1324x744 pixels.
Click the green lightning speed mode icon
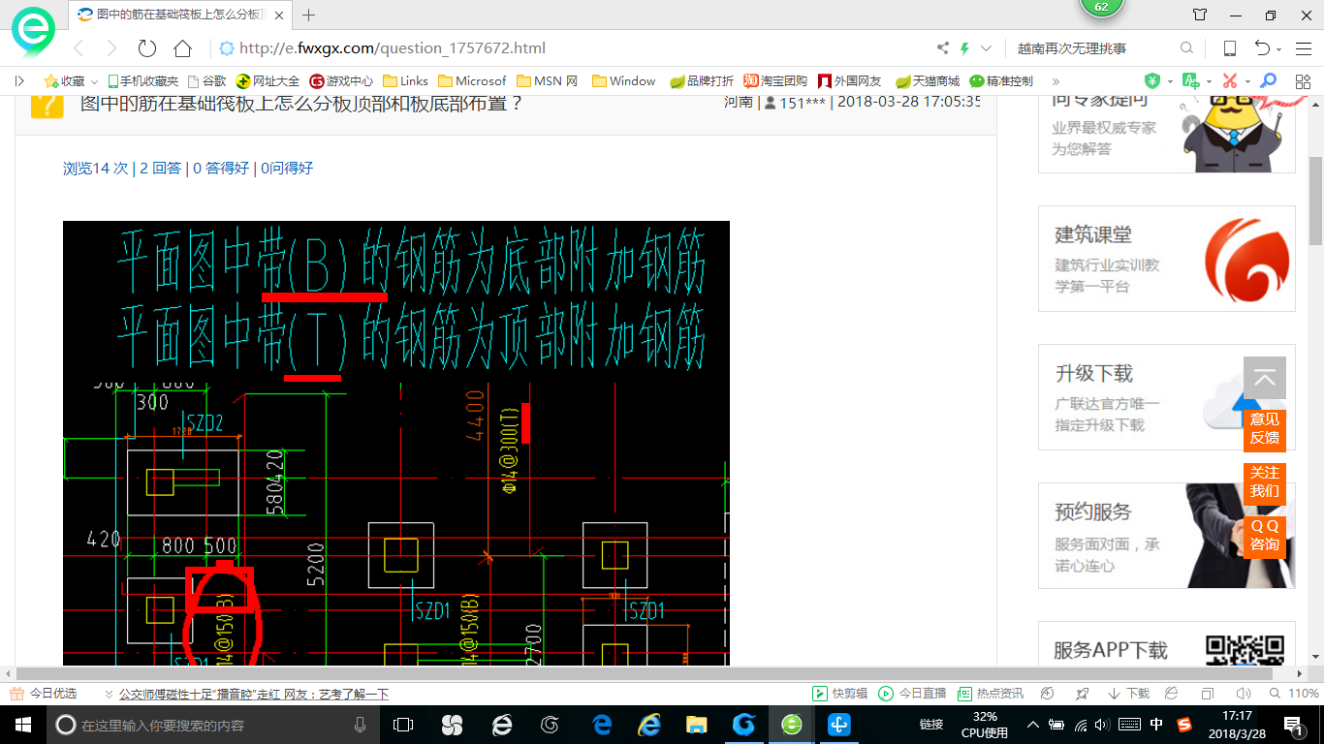coord(964,48)
